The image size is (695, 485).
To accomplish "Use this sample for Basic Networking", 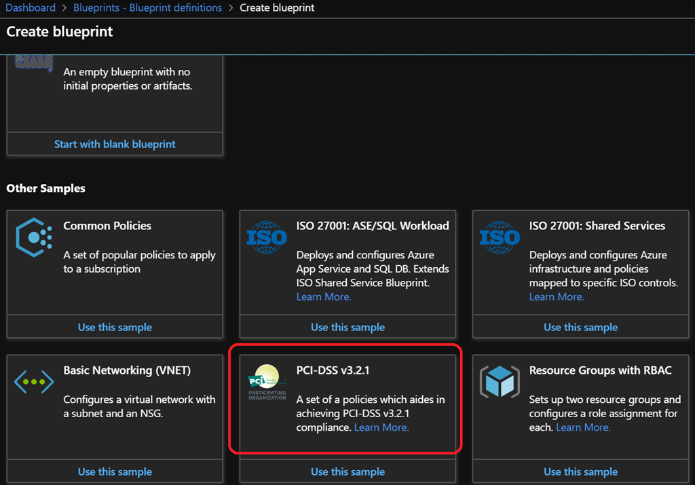I will (115, 471).
